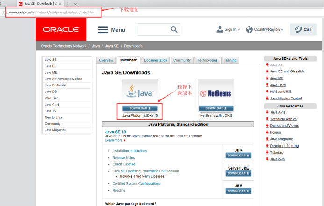Close the Java SE Downloads browser tab
Image resolution: width=324 pixels, height=206 pixels.
pyautogui.click(x=60, y=4)
